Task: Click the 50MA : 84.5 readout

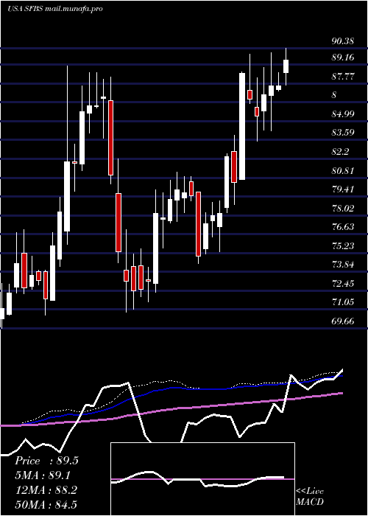Action: 46,504
